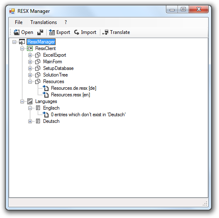Open the Translations menu
Image resolution: width=219 pixels, height=218 pixels.
pos(44,22)
